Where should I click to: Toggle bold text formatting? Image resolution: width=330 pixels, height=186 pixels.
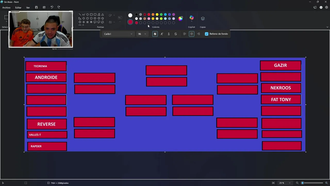[155, 34]
